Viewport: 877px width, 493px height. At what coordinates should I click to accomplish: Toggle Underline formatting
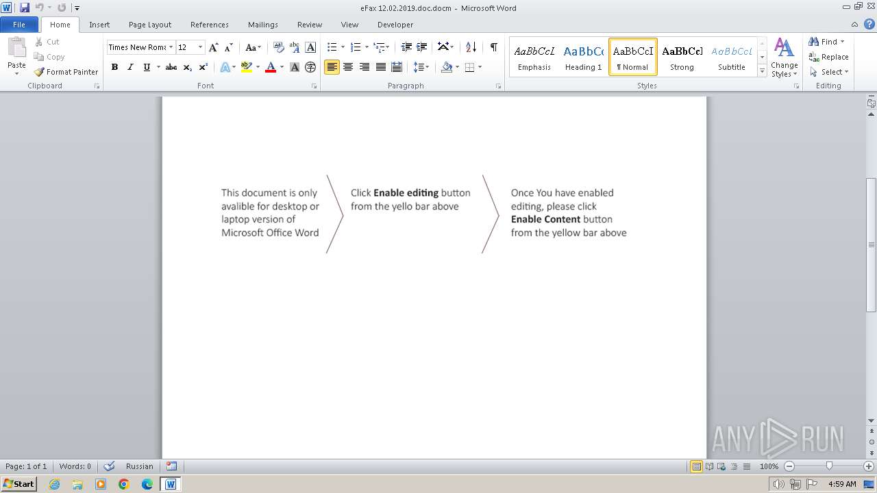coord(147,67)
